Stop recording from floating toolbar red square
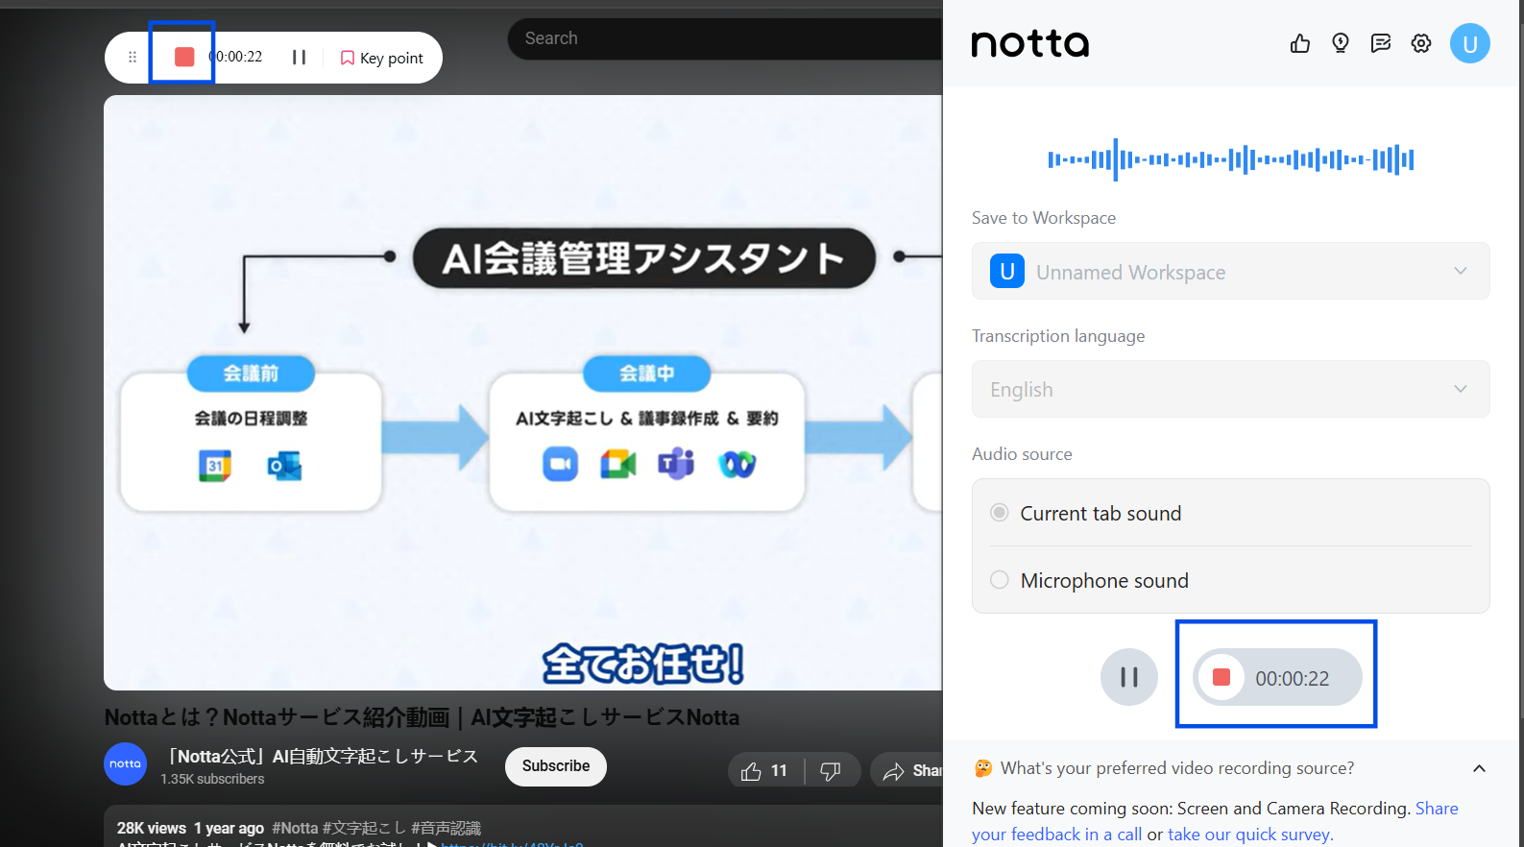 click(184, 57)
